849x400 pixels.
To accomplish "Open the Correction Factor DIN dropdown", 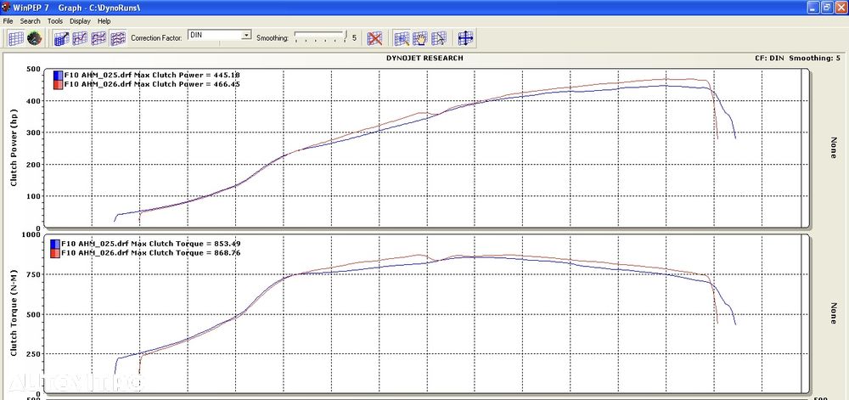I will coord(219,35).
